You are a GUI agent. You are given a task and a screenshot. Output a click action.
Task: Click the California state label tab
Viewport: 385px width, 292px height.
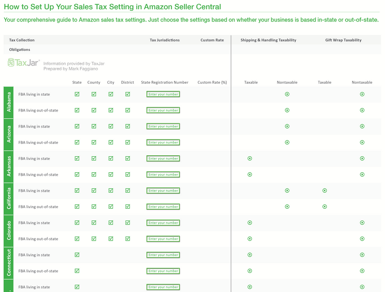[x=9, y=198]
